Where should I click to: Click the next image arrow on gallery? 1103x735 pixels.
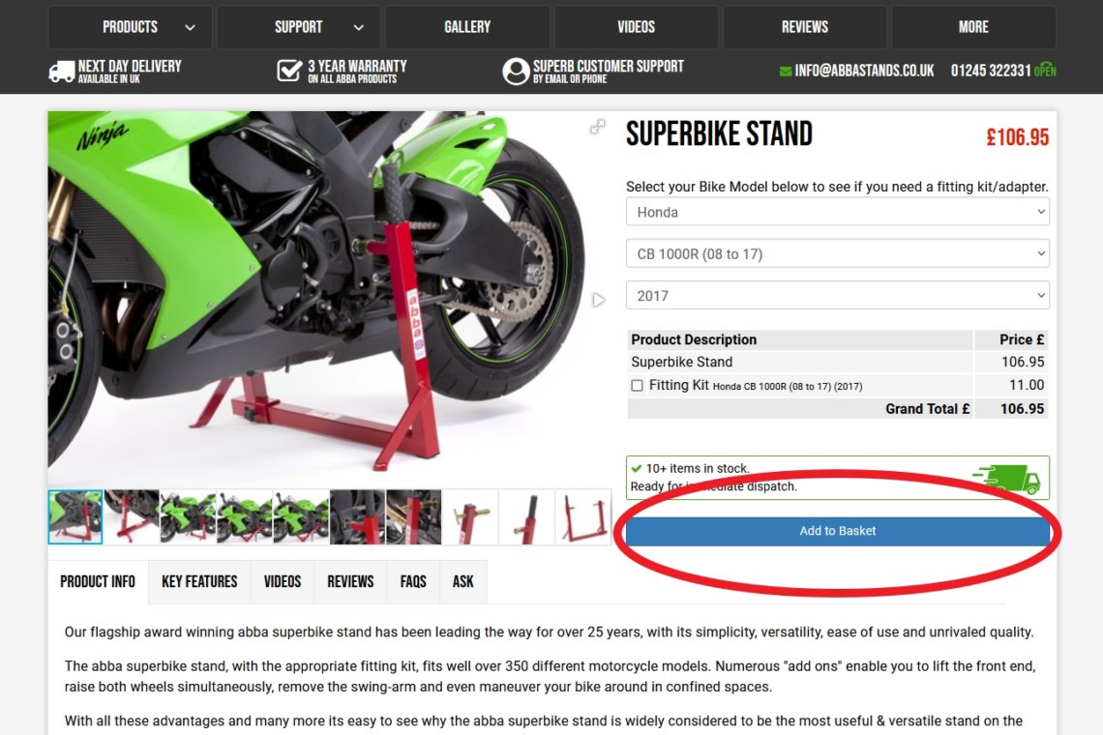(598, 301)
